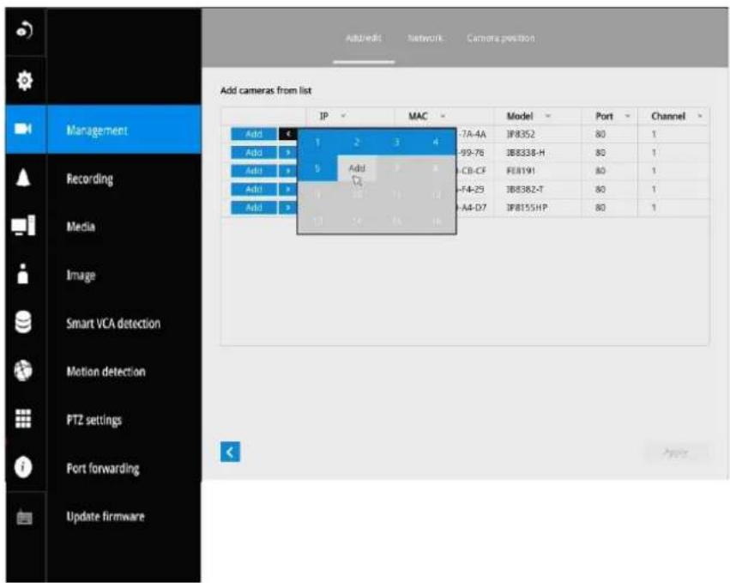Collapse channel picker arrow on IP8352 row
730x583 pixels.
tap(288, 134)
